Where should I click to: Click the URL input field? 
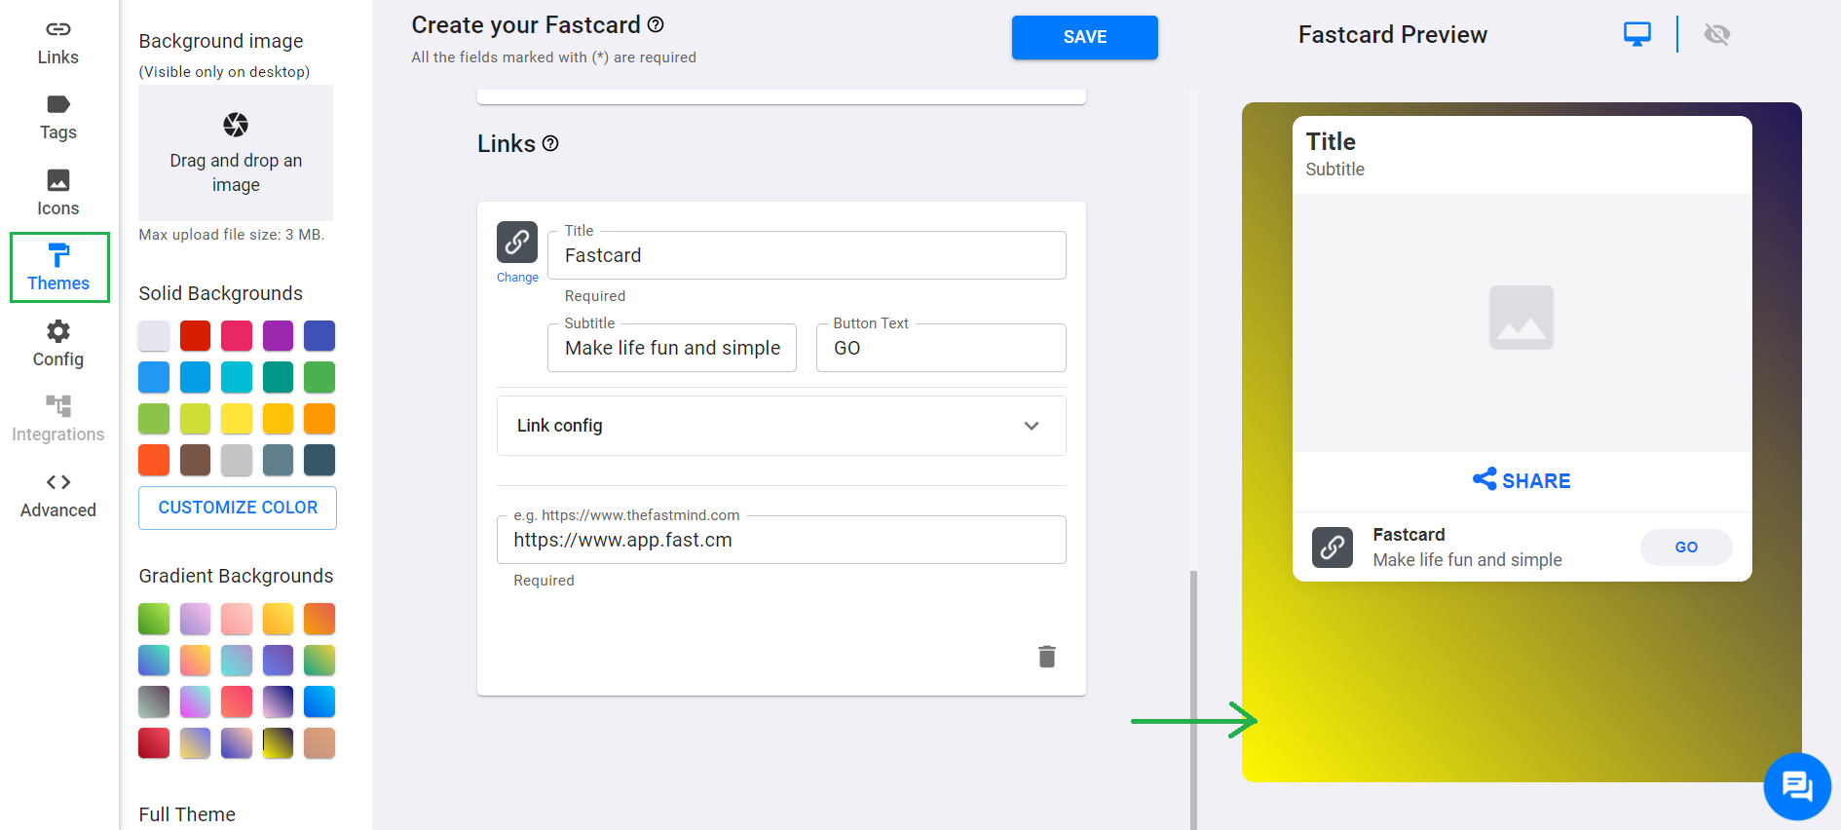point(781,540)
